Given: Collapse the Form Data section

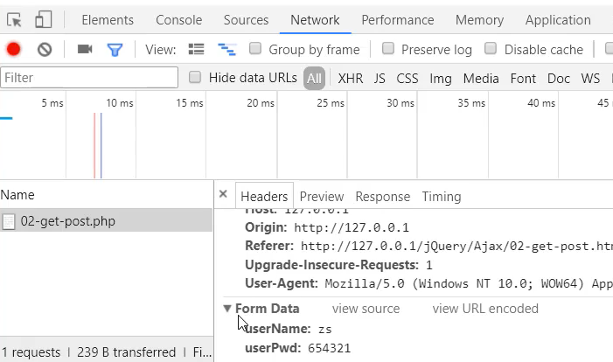Looking at the screenshot, I should click(227, 309).
